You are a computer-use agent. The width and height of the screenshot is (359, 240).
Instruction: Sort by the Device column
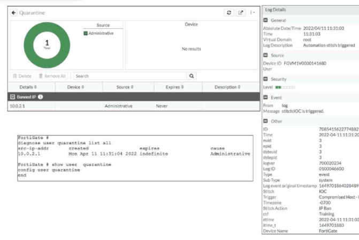point(75,87)
